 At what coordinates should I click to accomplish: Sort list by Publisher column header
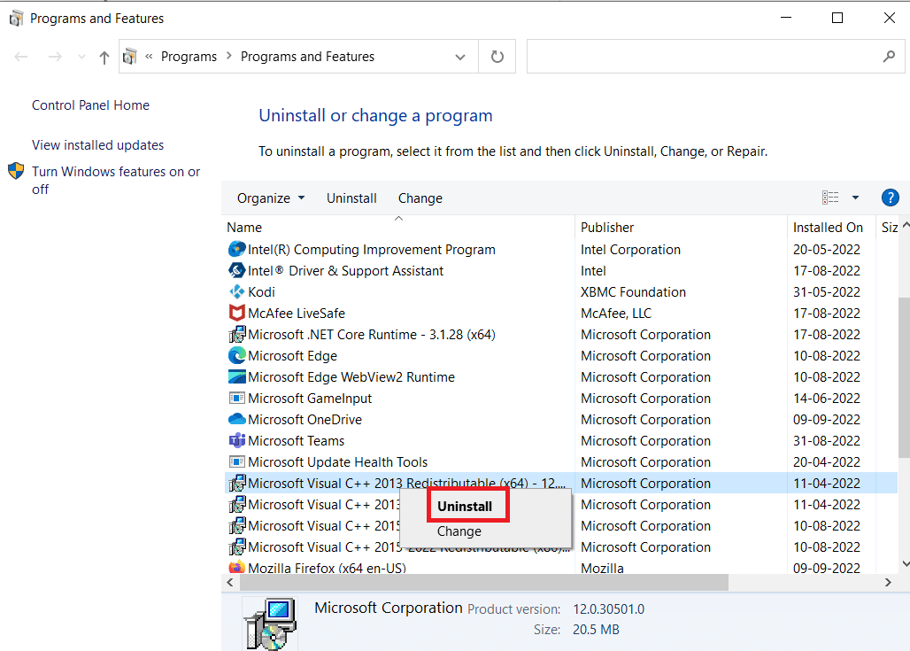607,228
